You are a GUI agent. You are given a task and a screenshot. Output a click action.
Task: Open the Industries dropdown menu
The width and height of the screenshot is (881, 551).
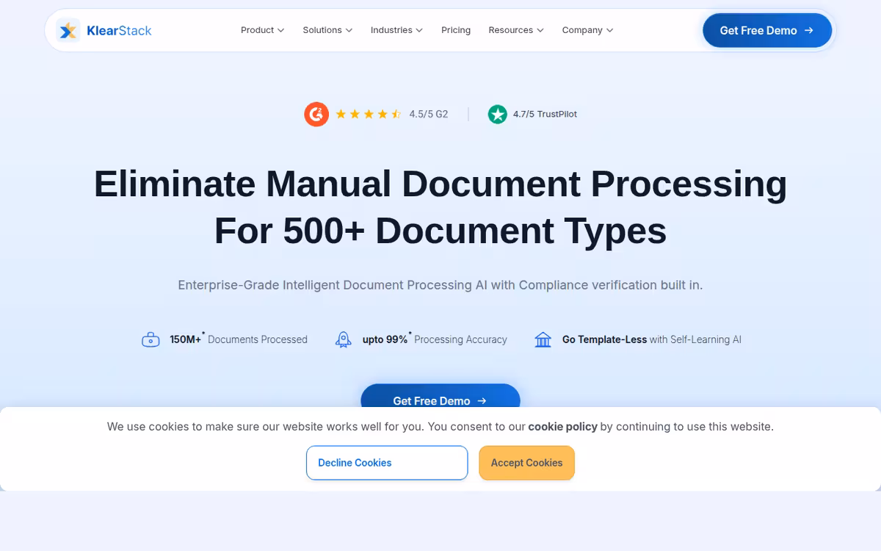click(x=396, y=30)
